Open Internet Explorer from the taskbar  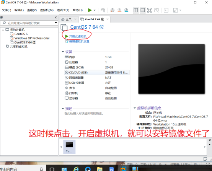pyautogui.click(x=76, y=169)
